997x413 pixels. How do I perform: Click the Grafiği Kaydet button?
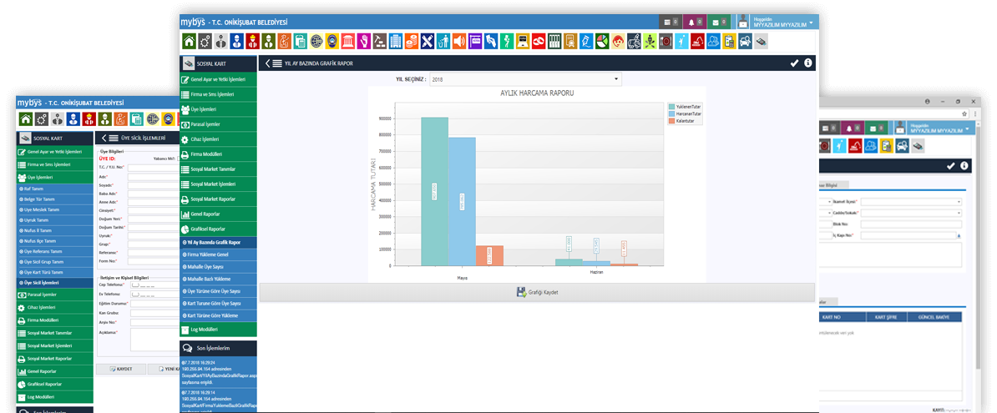537,292
